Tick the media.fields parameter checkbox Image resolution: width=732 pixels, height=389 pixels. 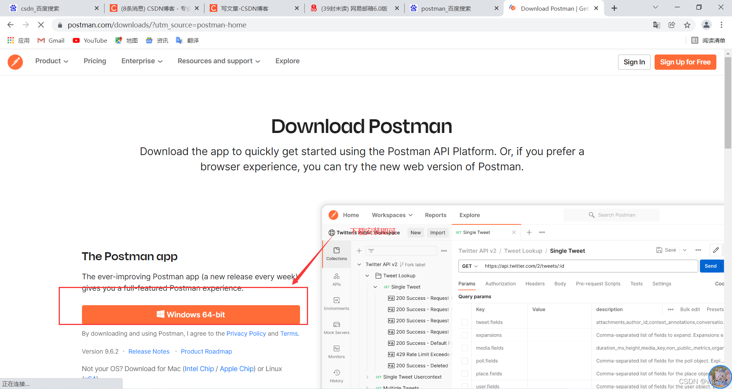[465, 348]
